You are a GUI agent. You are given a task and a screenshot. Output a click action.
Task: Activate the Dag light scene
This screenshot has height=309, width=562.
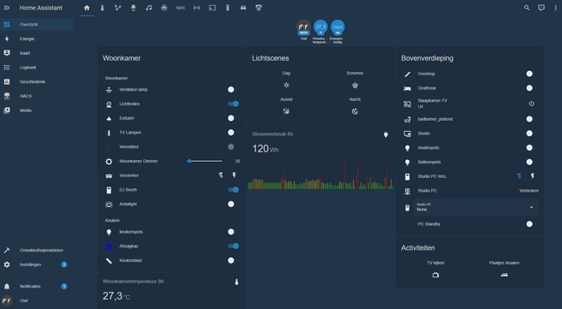[x=286, y=86]
